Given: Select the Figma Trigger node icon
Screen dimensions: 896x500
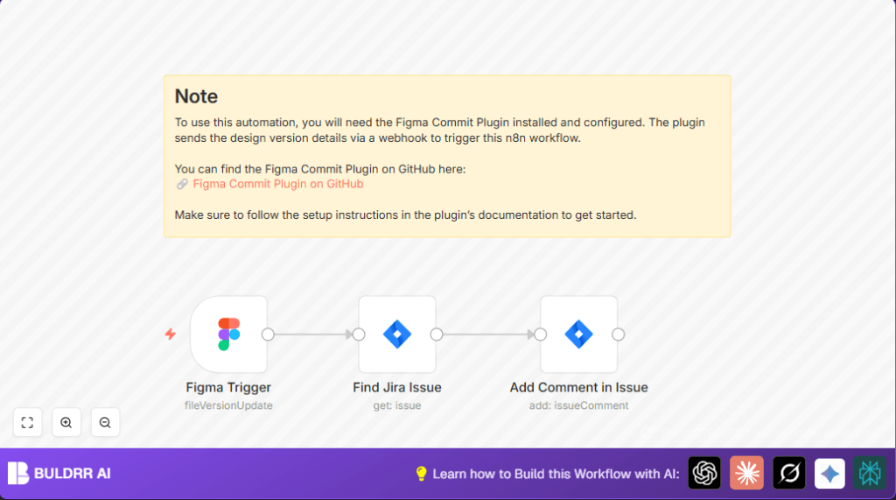Looking at the screenshot, I should click(228, 335).
